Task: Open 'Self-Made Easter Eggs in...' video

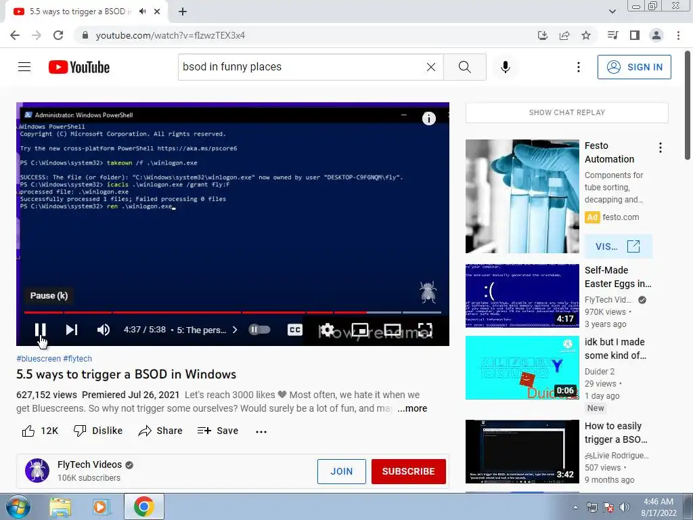Action: click(618, 277)
